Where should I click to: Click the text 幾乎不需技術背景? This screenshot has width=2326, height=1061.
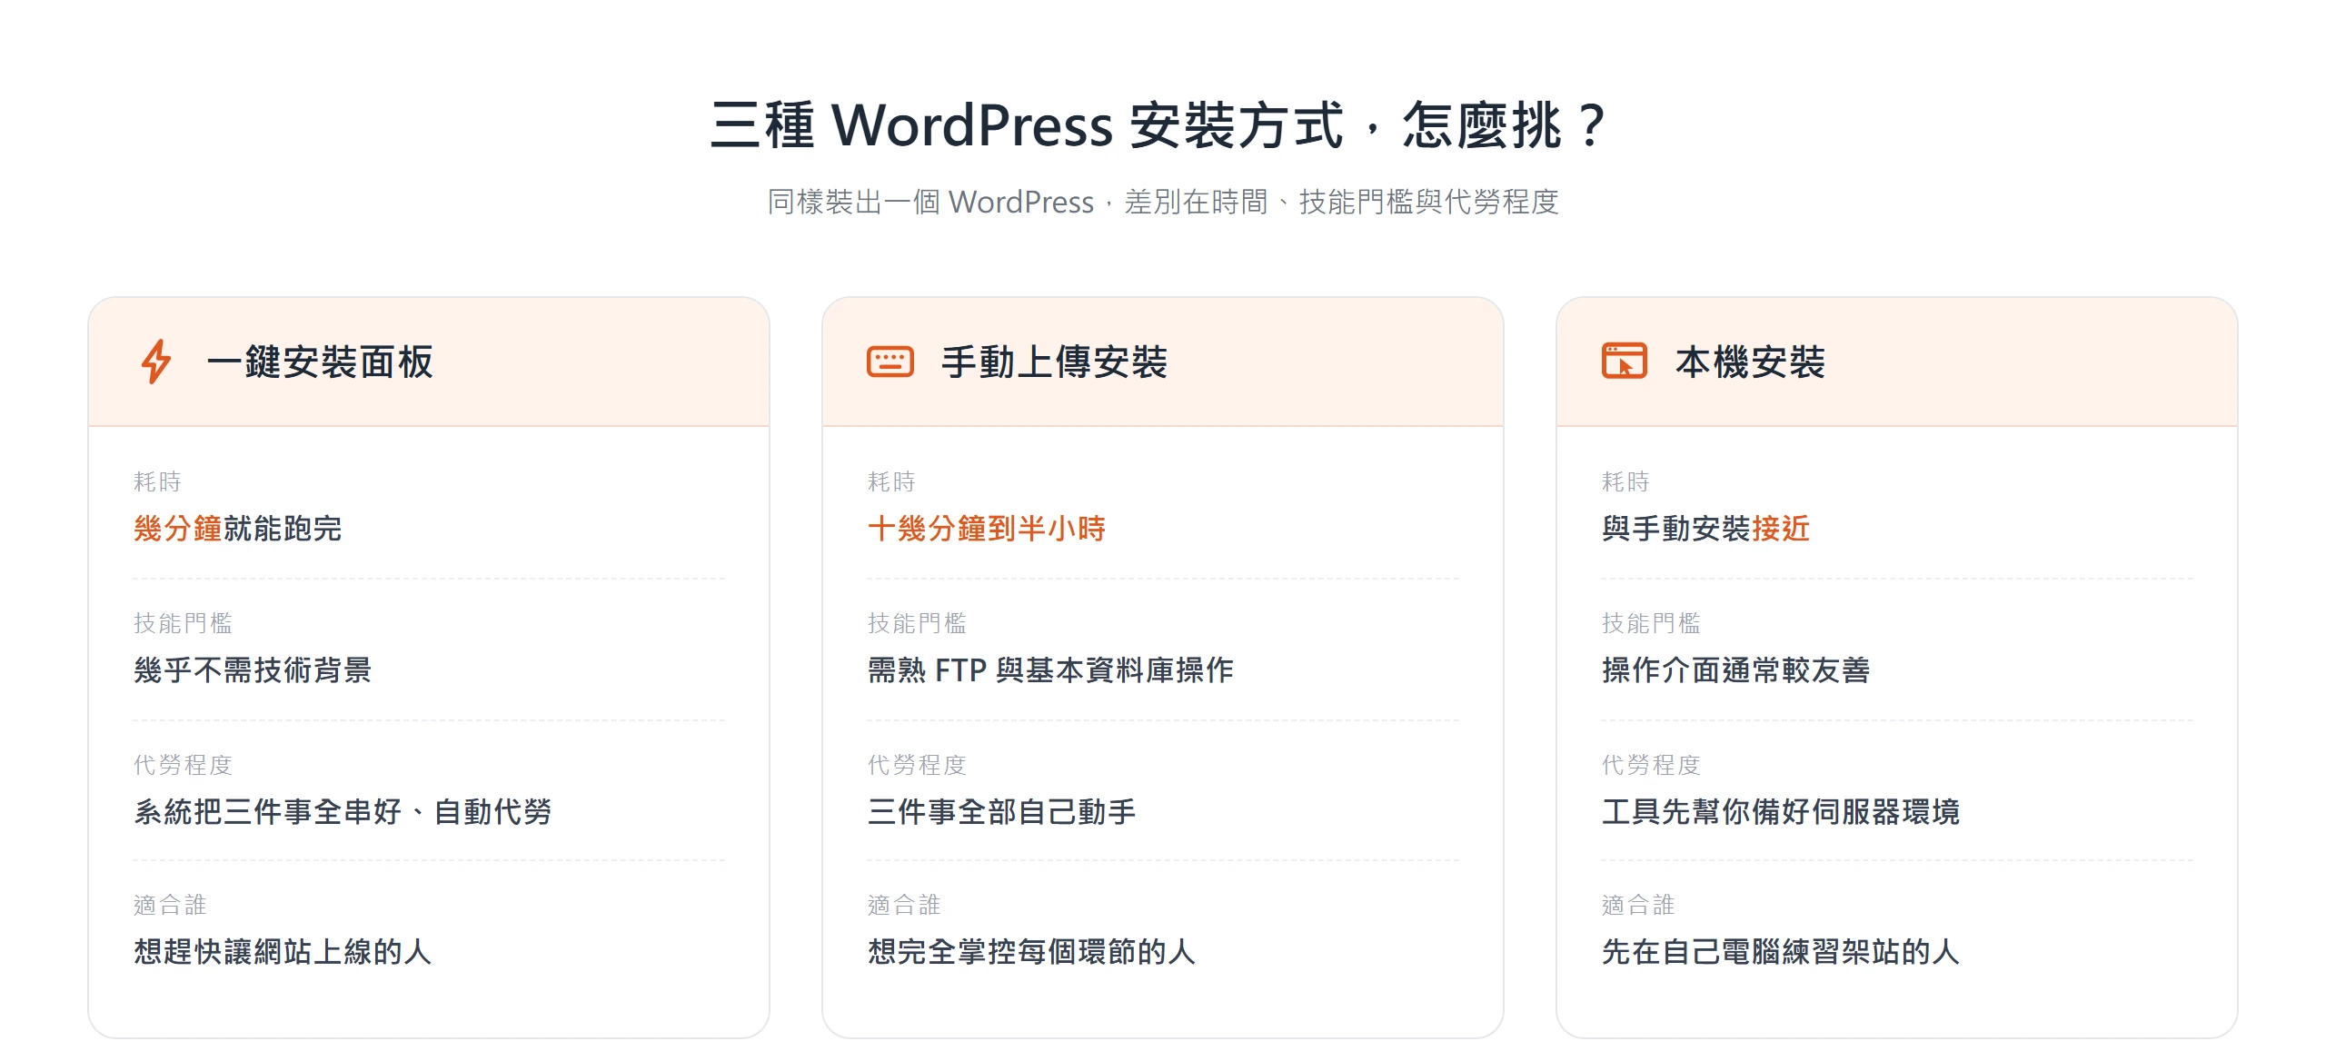253,670
